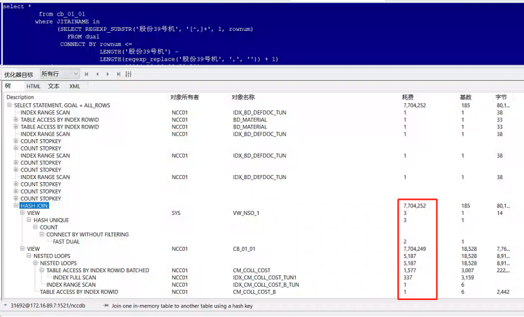524x317 pixels.
Task: Go to previous plan step arrow
Action: click(x=97, y=74)
